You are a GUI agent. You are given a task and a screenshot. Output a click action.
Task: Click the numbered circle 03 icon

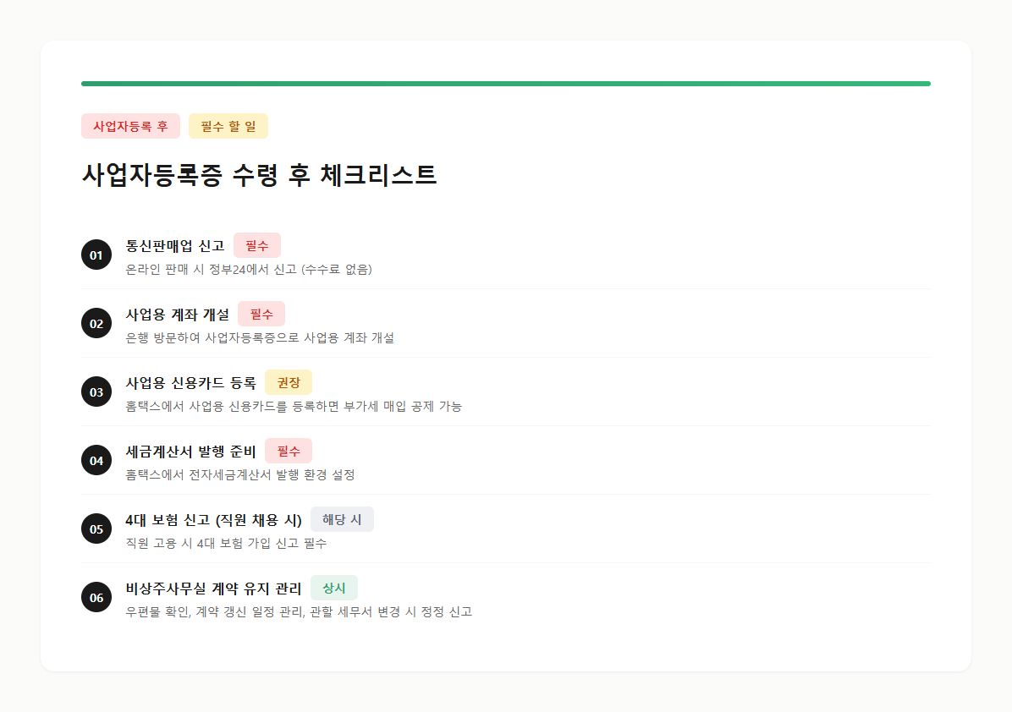[x=96, y=391]
